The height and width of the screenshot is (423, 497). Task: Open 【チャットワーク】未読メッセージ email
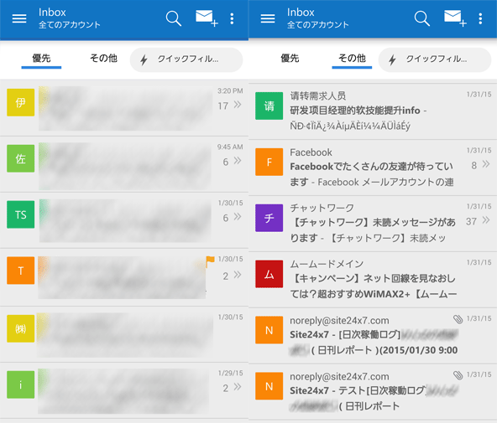(373, 224)
